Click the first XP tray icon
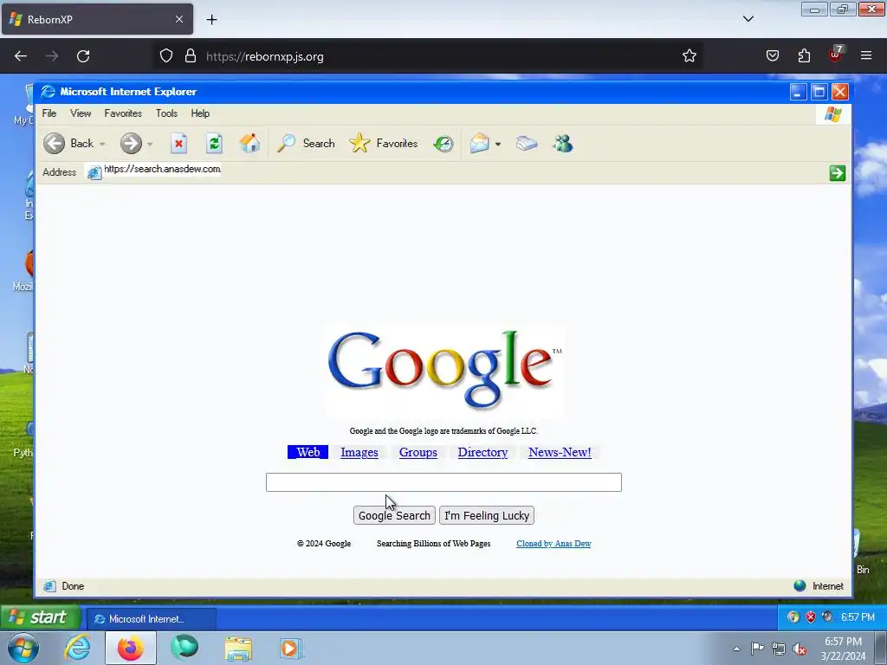This screenshot has height=665, width=887. [x=793, y=617]
